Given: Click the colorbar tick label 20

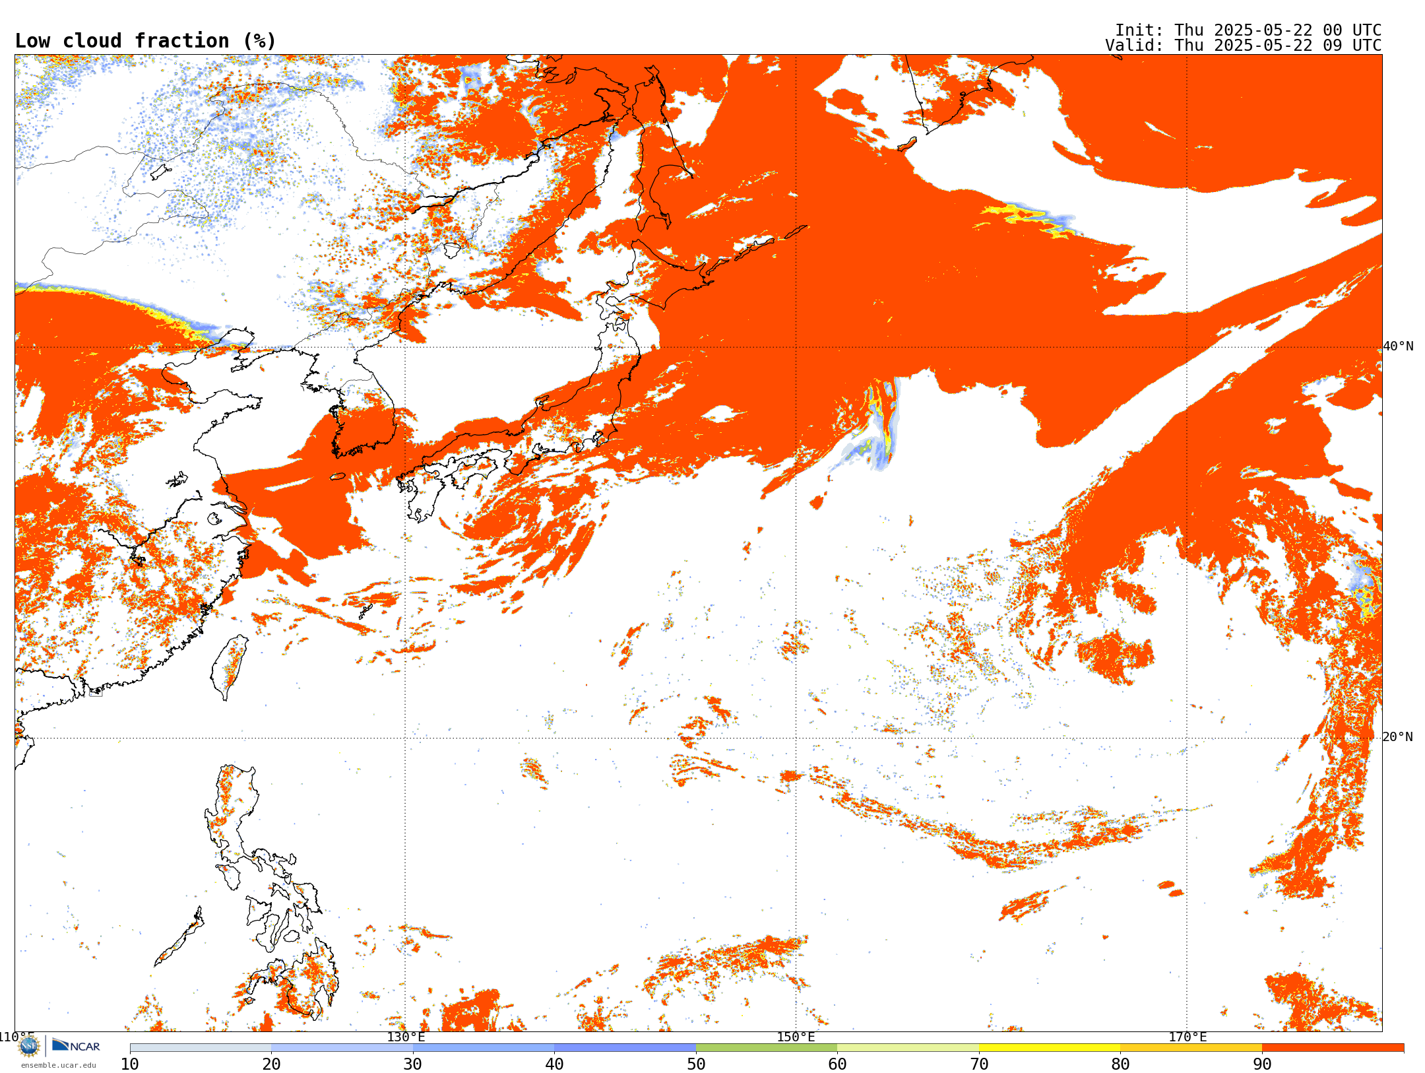Looking at the screenshot, I should [271, 1064].
